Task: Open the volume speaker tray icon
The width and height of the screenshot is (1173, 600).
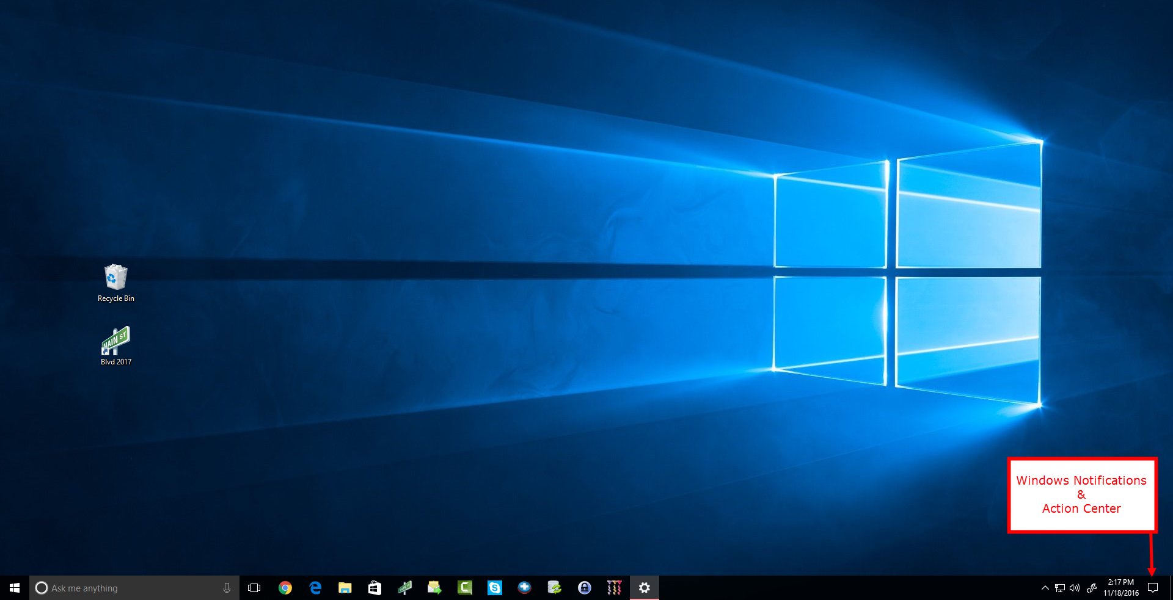Action: pos(1075,588)
